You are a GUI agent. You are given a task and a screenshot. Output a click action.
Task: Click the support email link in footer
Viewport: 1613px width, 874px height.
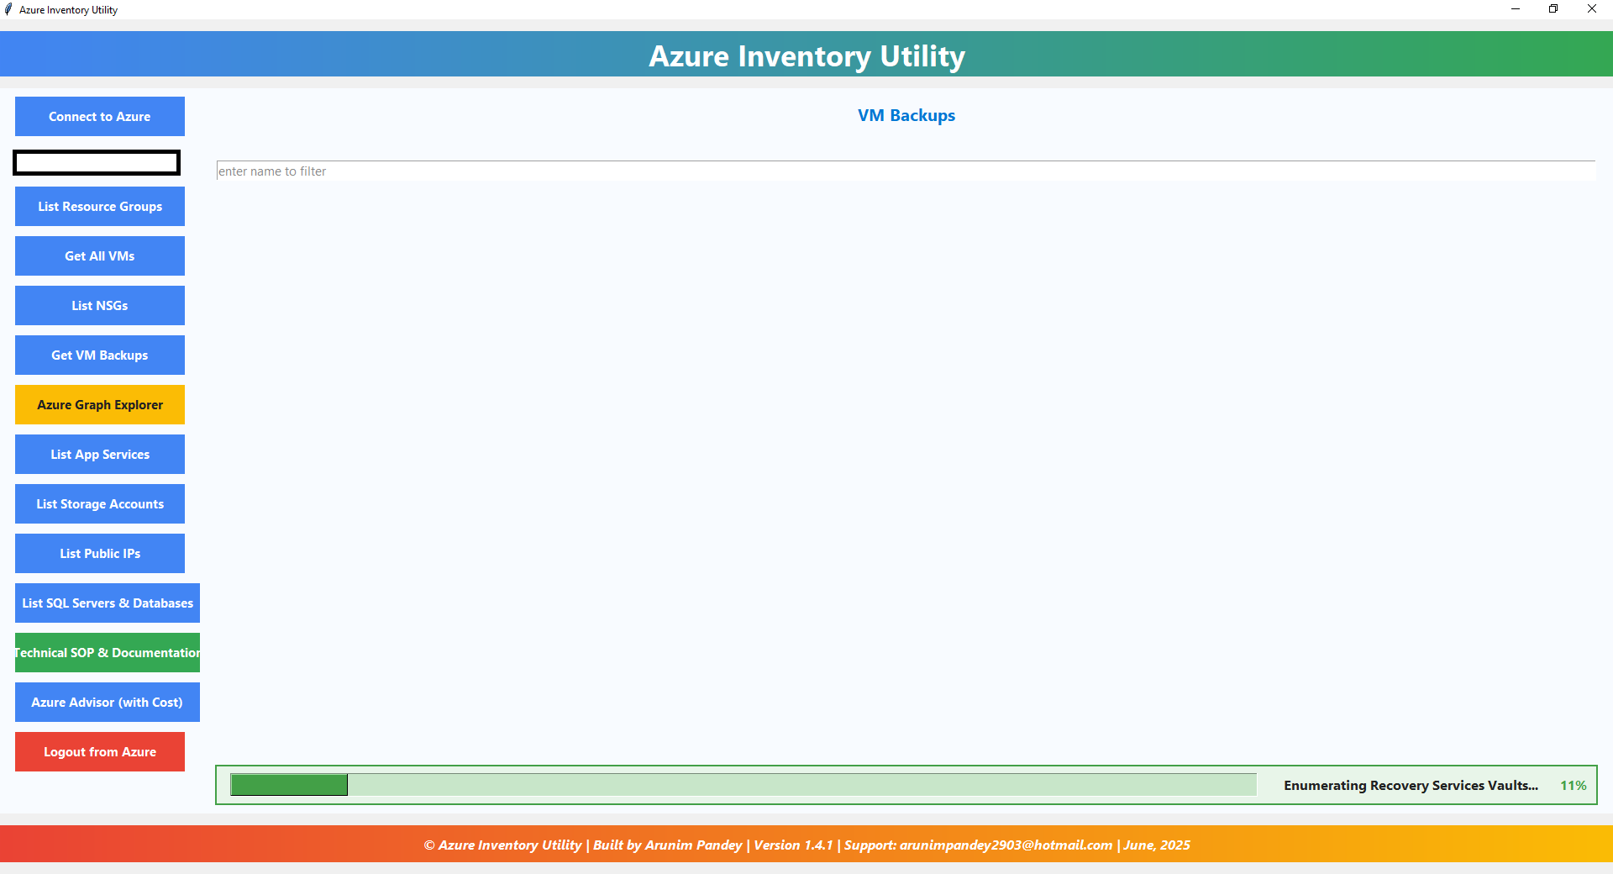coord(1005,845)
